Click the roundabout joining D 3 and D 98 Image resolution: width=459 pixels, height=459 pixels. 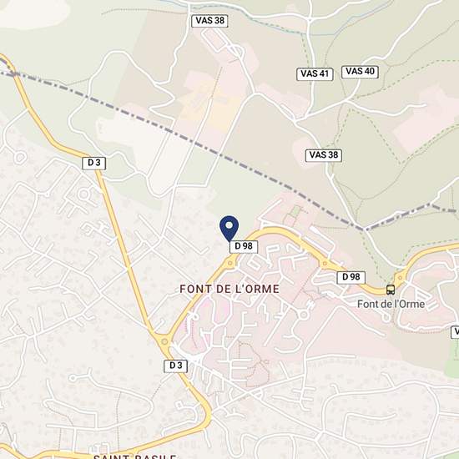point(164,341)
